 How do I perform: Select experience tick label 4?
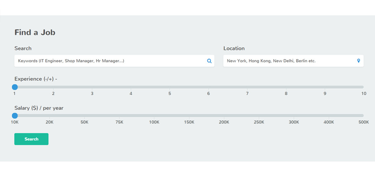pyautogui.click(x=131, y=94)
